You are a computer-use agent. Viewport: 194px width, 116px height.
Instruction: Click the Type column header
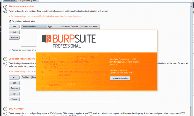54,27
